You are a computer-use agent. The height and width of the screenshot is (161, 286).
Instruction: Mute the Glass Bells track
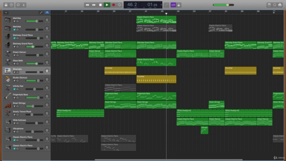pyautogui.click(x=14, y=64)
